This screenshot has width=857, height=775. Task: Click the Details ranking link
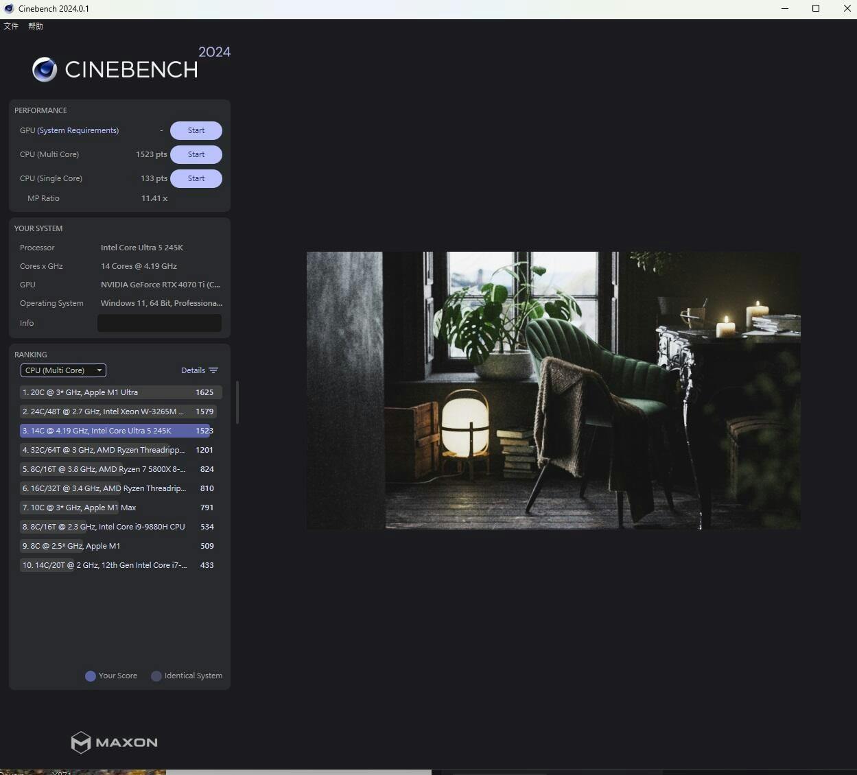click(193, 370)
